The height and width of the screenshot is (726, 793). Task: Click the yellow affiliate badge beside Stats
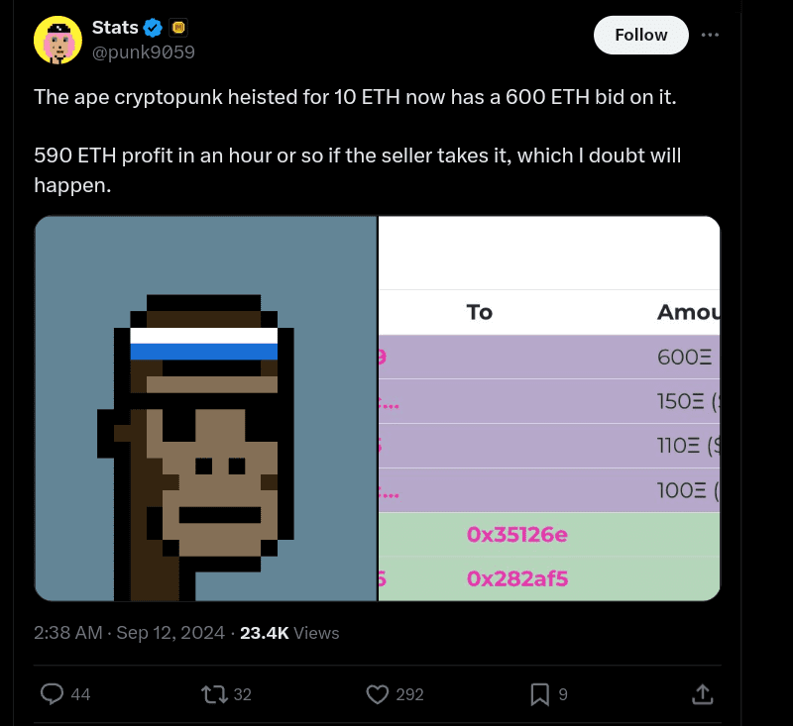coord(178,28)
